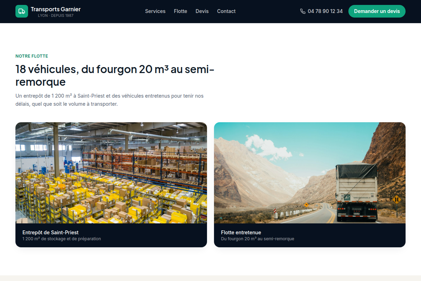
Task: Click "Du fourgon 20 m³ au semi-remorque" caption
Action: point(258,239)
